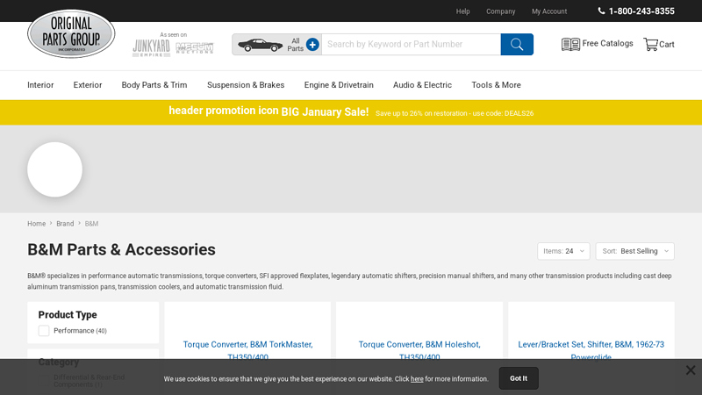
Task: Open Lever/Bracket Set Shifter B&M product
Action: click(x=591, y=350)
